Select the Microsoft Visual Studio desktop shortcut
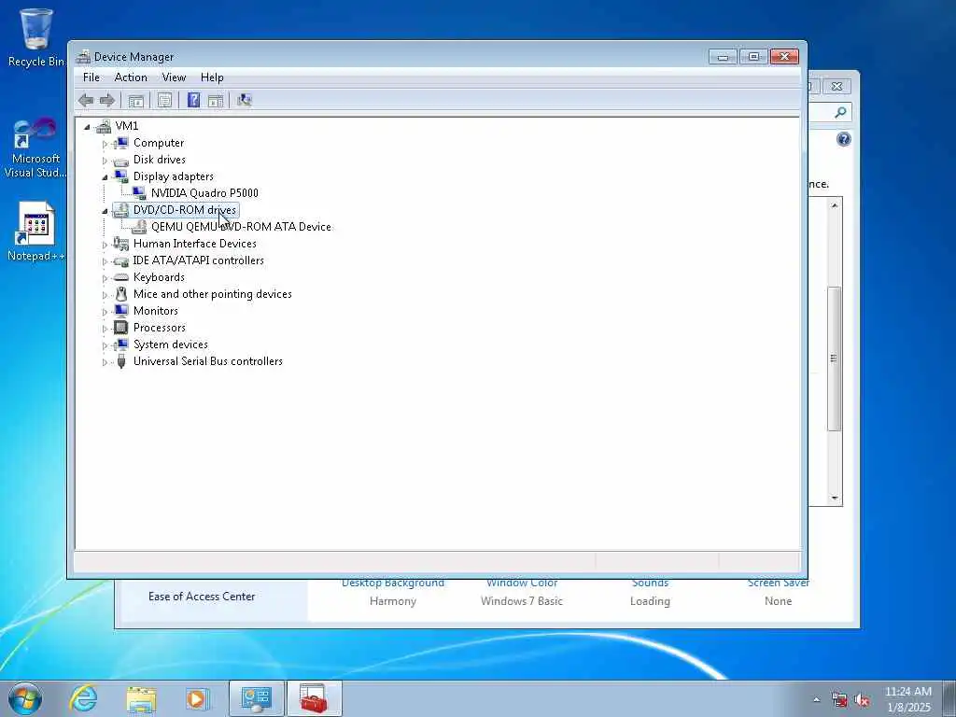 pos(35,148)
